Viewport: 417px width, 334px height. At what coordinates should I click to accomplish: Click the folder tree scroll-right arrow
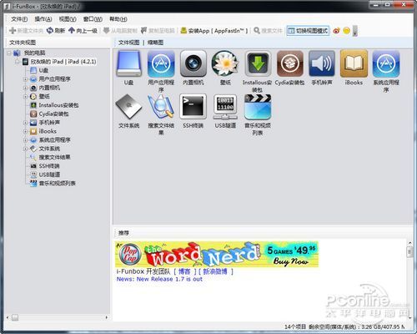(x=107, y=317)
